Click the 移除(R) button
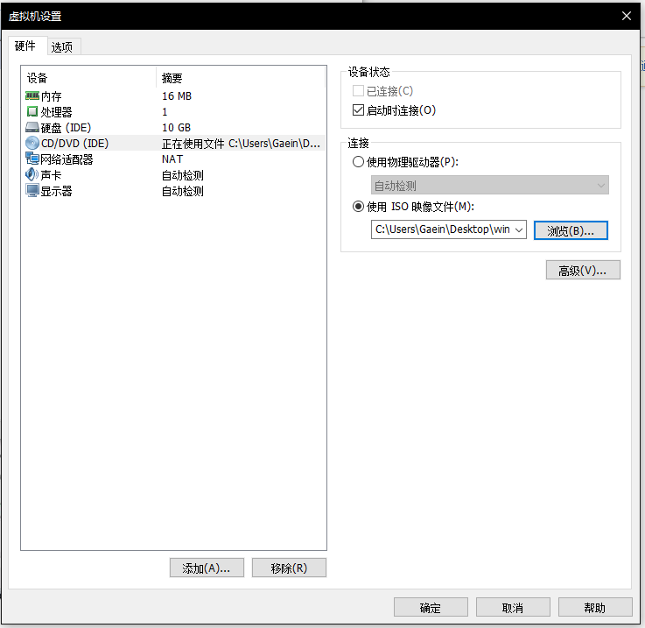 (289, 568)
